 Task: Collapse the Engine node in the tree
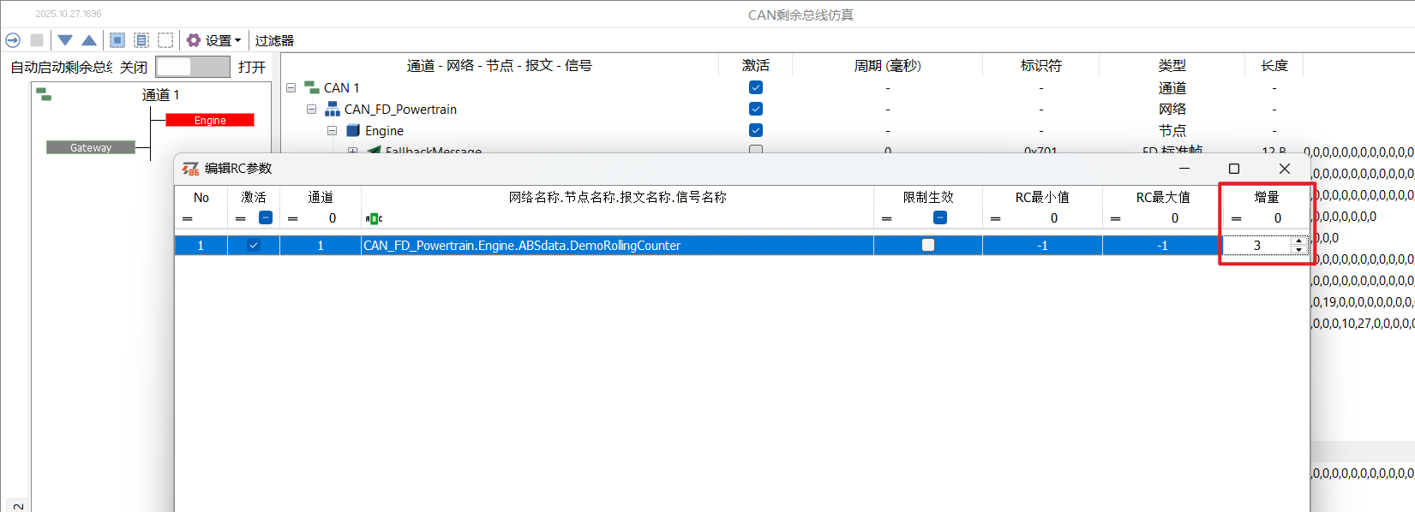(333, 131)
